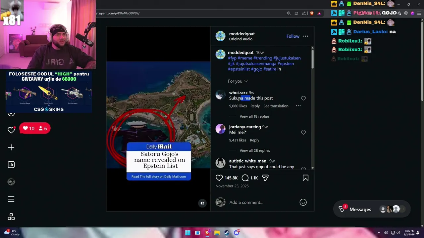Expand the For you comments sort dropdown
This screenshot has width=424, height=238.
point(238,81)
